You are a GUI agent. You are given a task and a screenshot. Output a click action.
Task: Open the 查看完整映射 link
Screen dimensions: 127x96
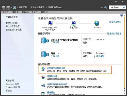pos(115,22)
